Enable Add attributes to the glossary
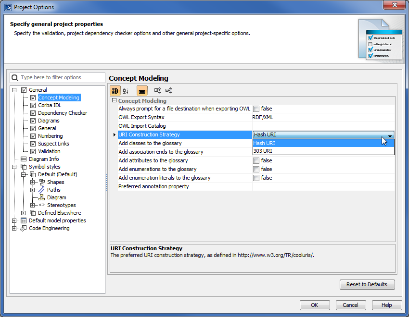 [256, 160]
